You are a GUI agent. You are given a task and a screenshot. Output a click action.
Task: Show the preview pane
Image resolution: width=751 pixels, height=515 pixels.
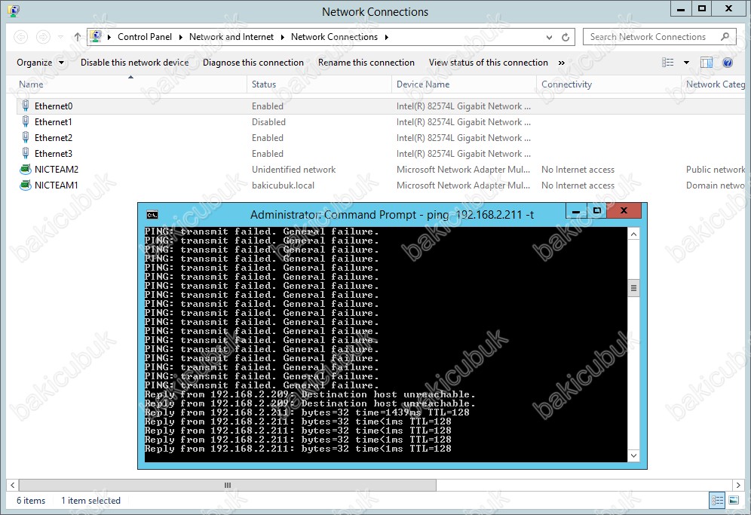(x=707, y=63)
